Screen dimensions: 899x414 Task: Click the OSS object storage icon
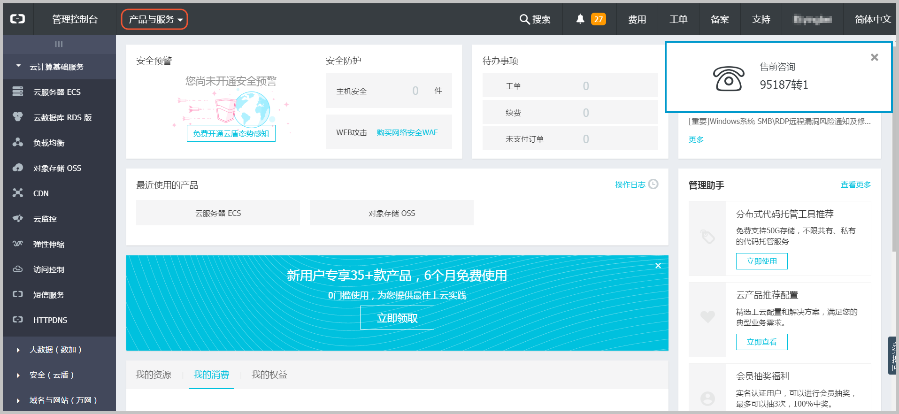pos(18,168)
